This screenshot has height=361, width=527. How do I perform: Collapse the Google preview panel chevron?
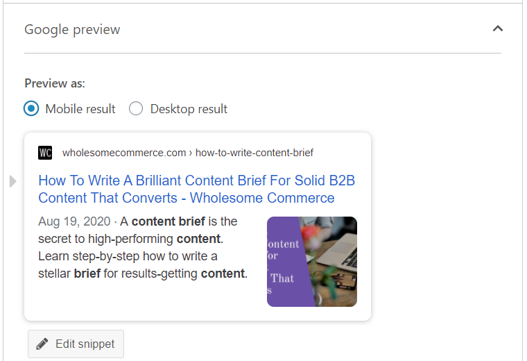click(496, 29)
